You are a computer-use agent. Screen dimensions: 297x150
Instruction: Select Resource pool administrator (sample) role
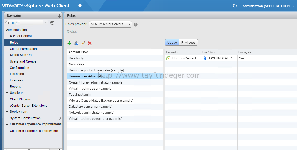pyautogui.click(x=115, y=70)
